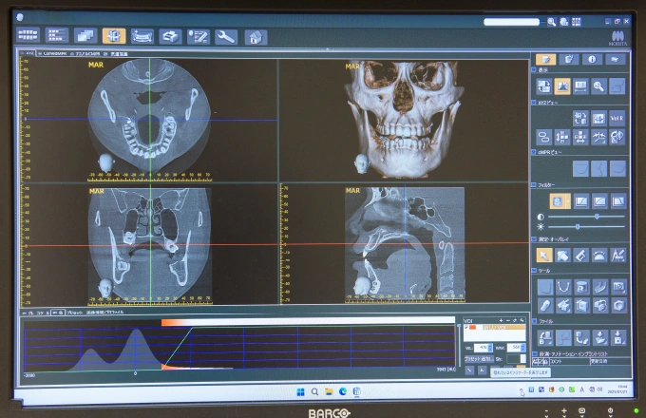Toggle the VOI list item checkbox
The image size is (646, 418).
point(467,328)
